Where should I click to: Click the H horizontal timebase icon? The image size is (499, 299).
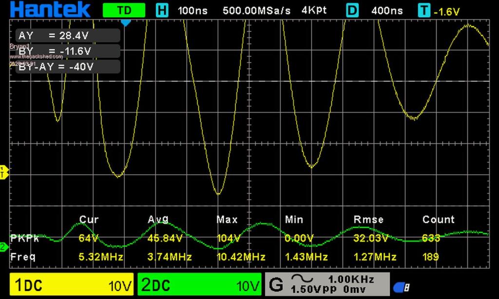(161, 10)
